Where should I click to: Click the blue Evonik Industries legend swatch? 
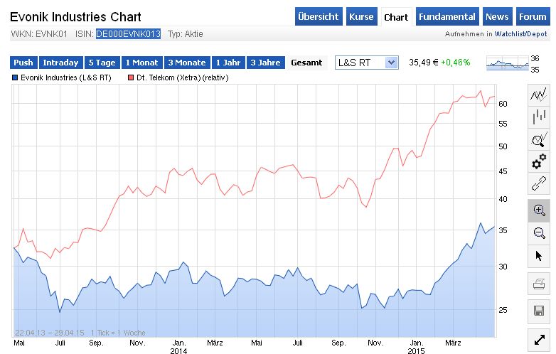tap(15, 76)
